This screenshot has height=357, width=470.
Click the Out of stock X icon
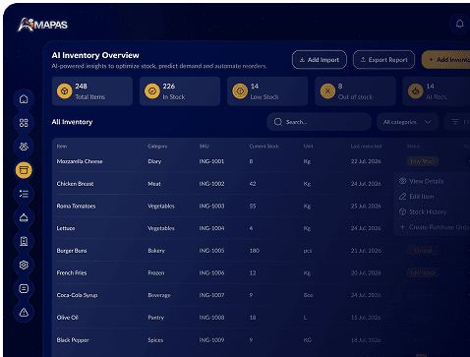click(x=327, y=91)
